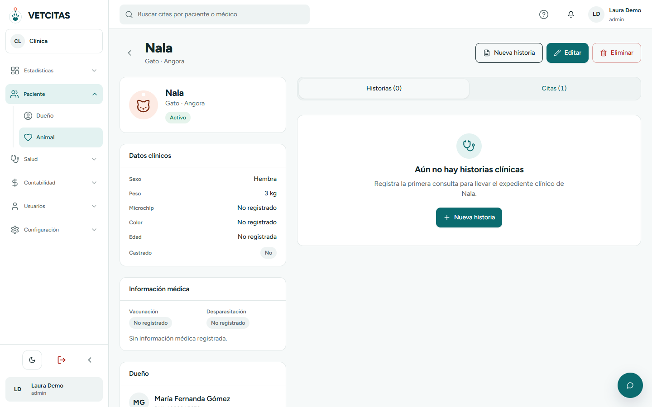Expand the Configuración menu chevron
The image size is (652, 407).
click(94, 230)
